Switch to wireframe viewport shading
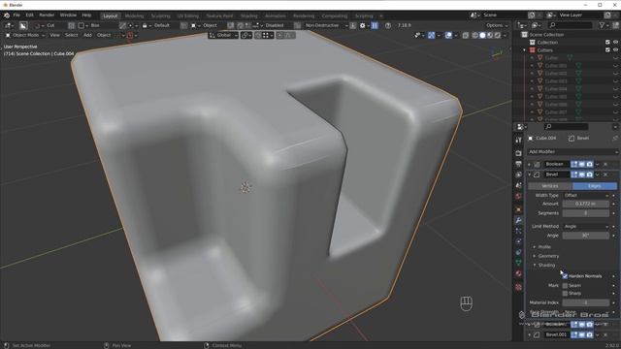621x349 pixels. (x=474, y=35)
